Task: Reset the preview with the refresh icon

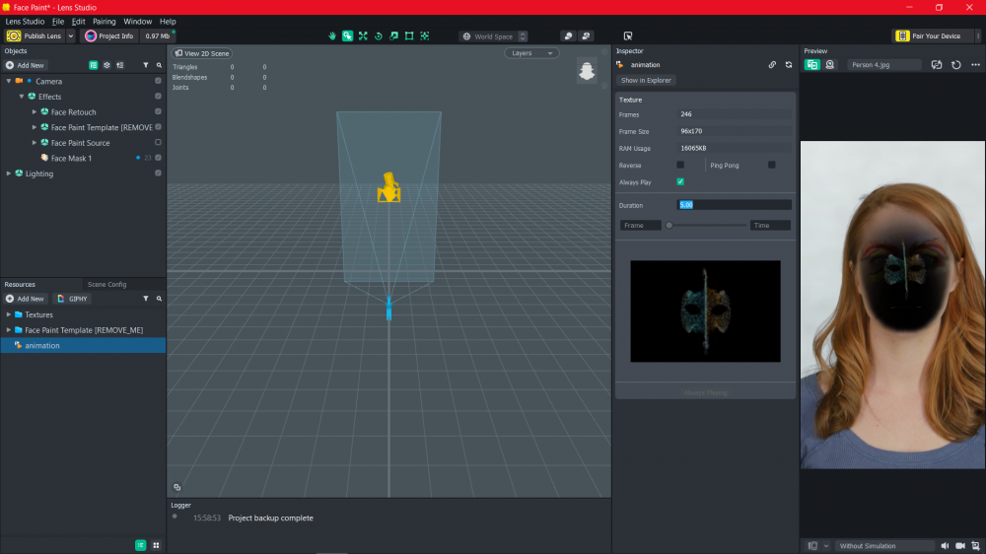Action: (956, 65)
